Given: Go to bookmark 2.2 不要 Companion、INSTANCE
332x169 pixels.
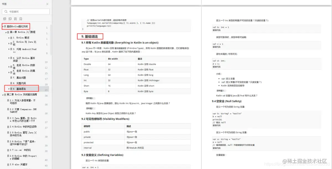Looking at the screenshot, I should (23, 111).
